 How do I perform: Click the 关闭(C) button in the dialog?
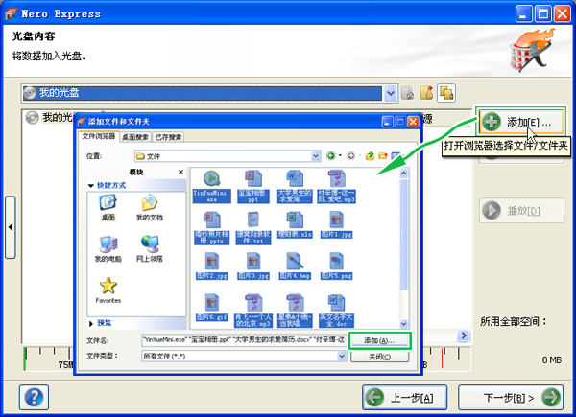coord(379,357)
